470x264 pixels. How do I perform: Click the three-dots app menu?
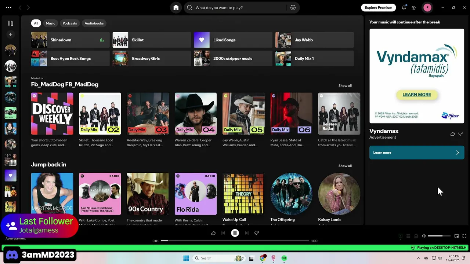pyautogui.click(x=8, y=7)
